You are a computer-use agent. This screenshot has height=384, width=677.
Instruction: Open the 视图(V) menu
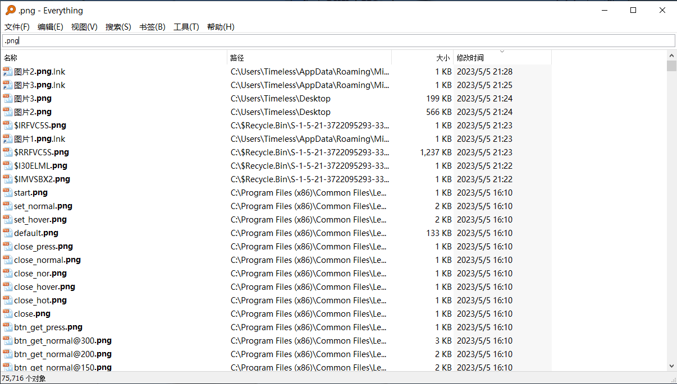pos(84,27)
